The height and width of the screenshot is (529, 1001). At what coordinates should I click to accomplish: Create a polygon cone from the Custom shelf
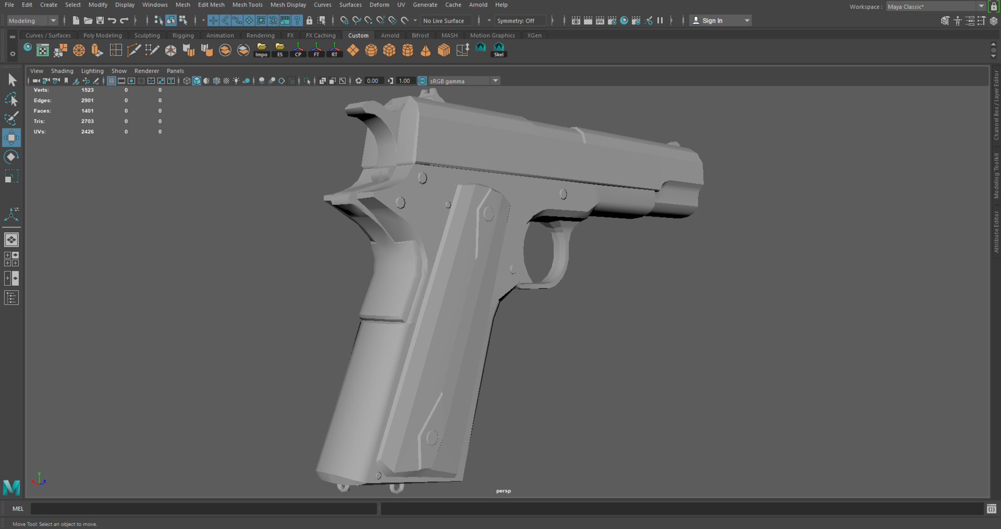coord(425,50)
